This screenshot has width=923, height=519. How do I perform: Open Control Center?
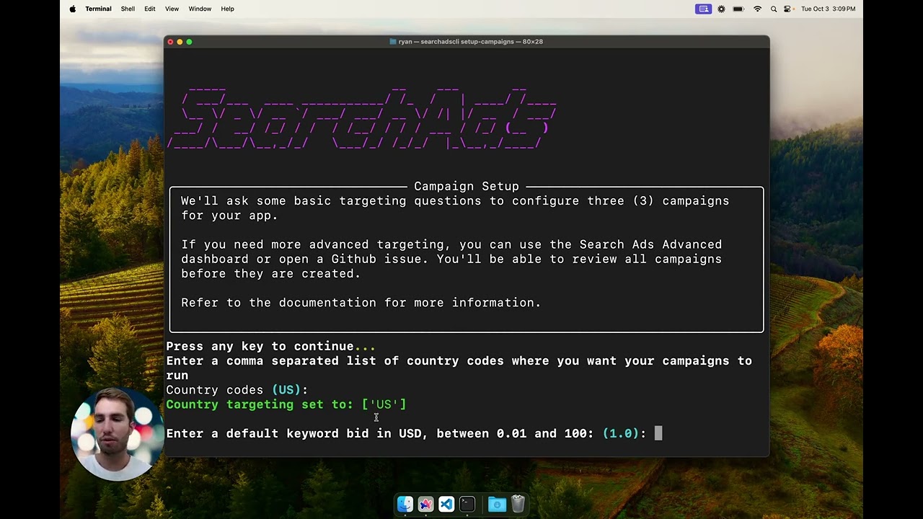click(x=787, y=9)
